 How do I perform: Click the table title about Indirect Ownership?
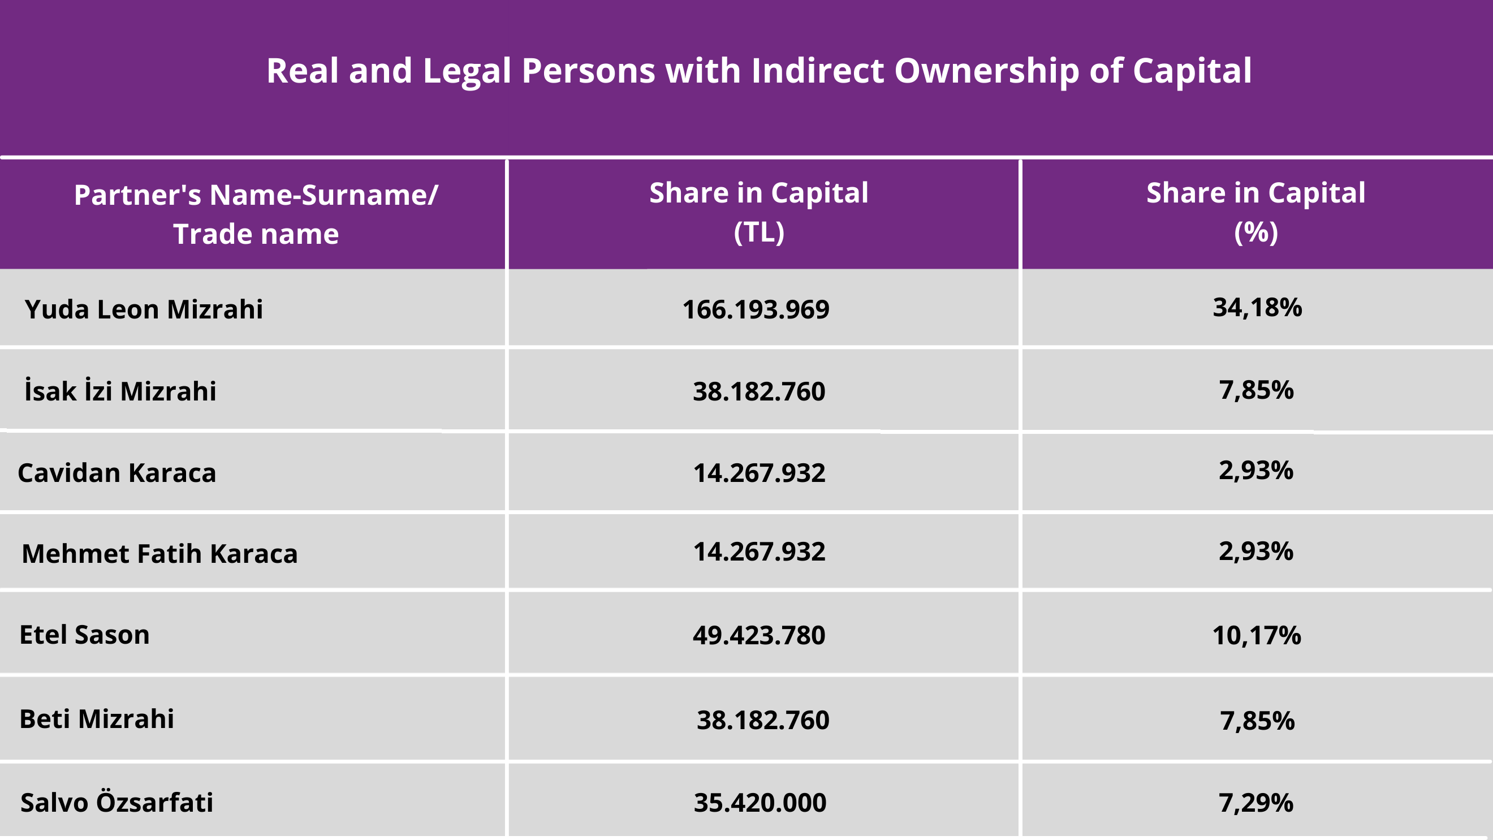click(759, 71)
